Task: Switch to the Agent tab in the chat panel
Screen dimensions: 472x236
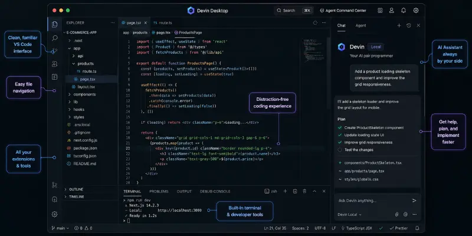Action: click(x=360, y=25)
